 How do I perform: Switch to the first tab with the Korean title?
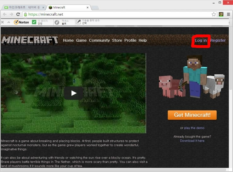coord(24,8)
